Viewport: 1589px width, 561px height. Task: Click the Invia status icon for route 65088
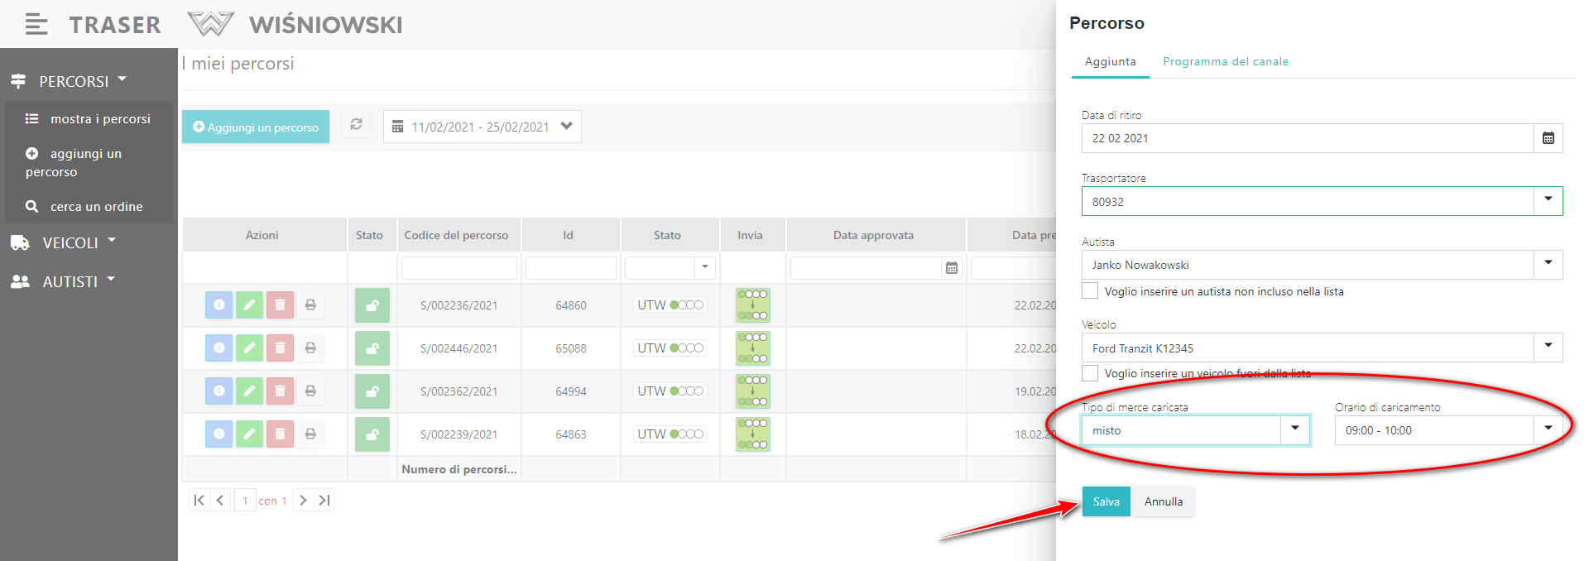point(752,348)
